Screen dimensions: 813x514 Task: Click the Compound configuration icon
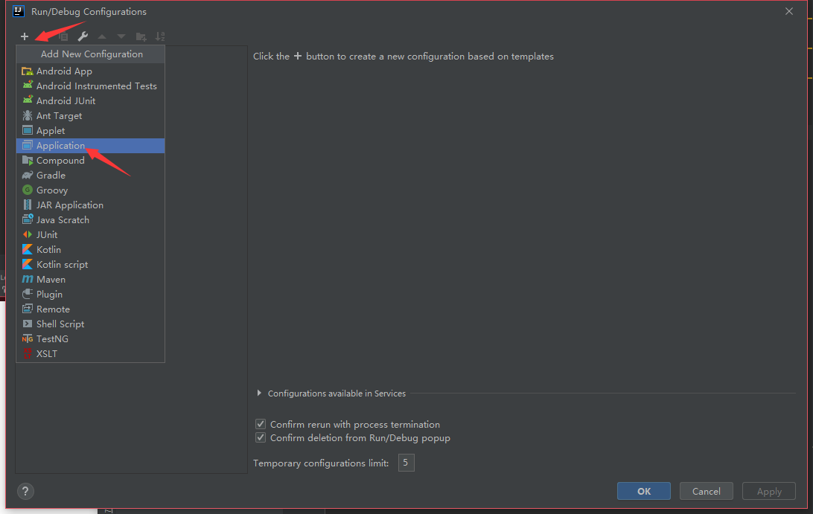pos(28,160)
